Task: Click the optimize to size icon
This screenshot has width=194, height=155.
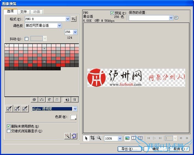Action: 74,136
